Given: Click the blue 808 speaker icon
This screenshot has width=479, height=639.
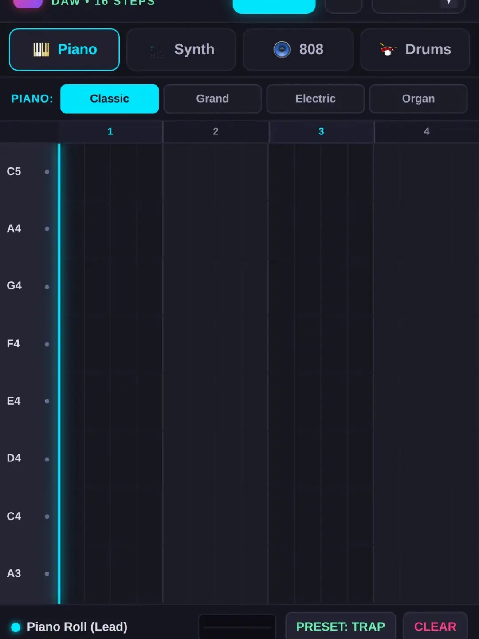Looking at the screenshot, I should point(282,49).
